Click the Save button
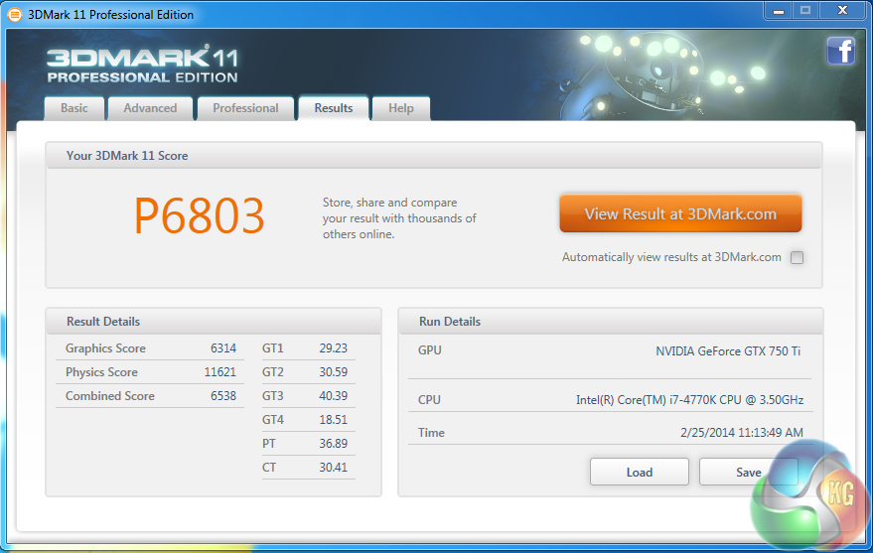Viewport: 873px width, 553px height. (x=748, y=473)
